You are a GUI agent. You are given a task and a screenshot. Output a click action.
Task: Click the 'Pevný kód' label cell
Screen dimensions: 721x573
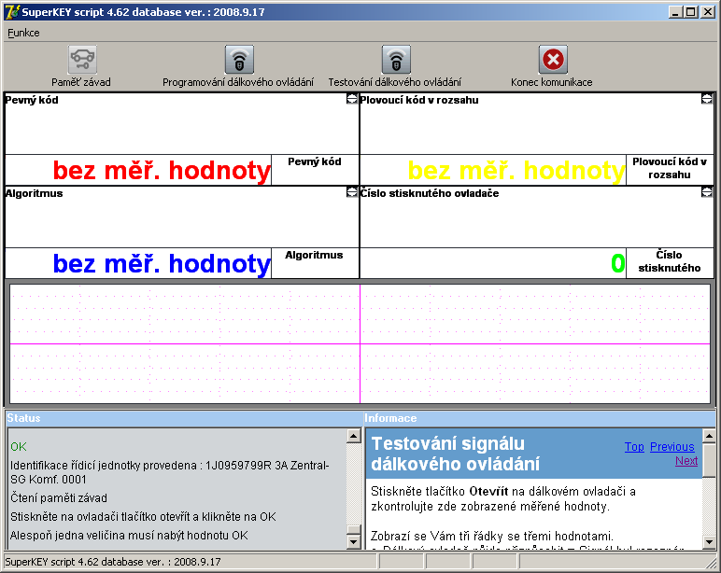(x=315, y=170)
